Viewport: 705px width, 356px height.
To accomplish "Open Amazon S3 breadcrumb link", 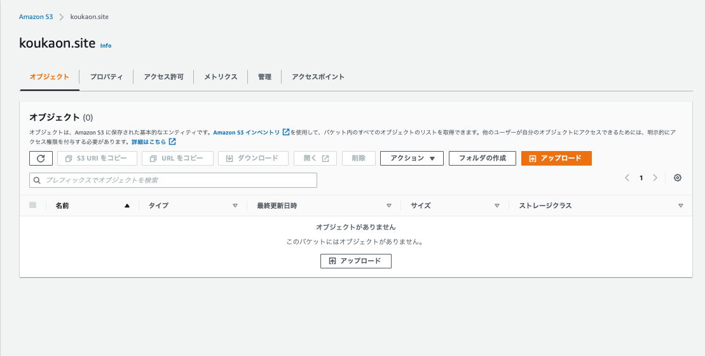I will [36, 16].
